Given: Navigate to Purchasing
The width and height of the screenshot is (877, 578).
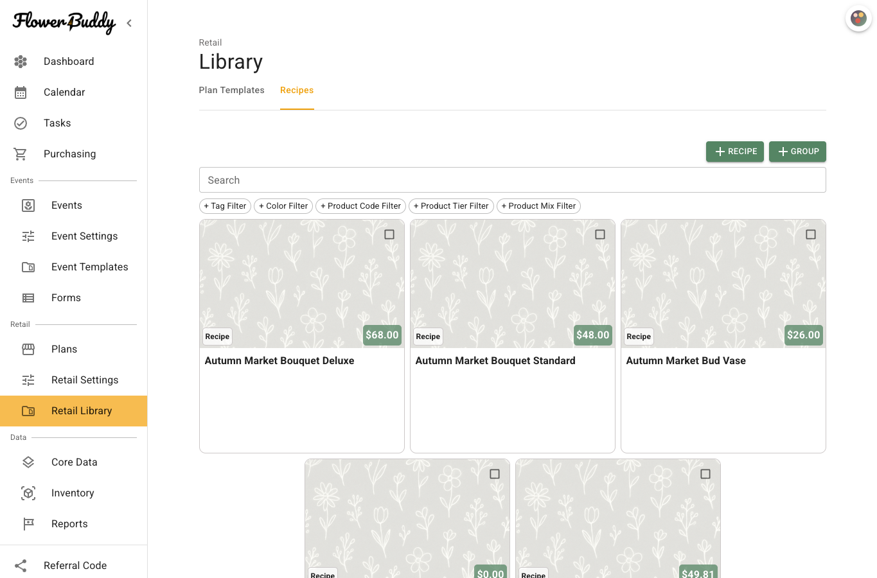Looking at the screenshot, I should [x=73, y=154].
